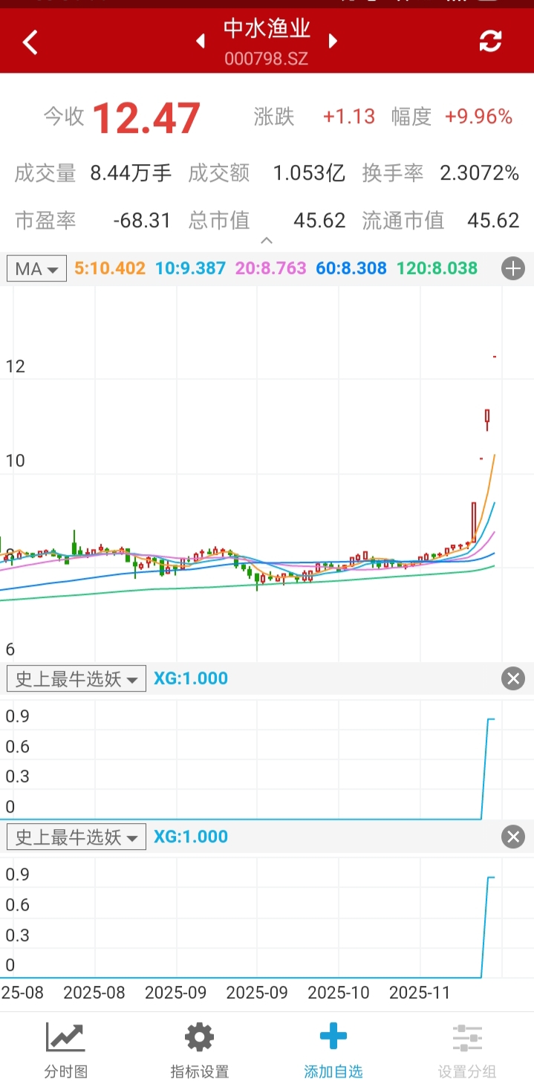The image size is (534, 1081).
Task: Open 设置分组 group settings
Action: pyautogui.click(x=466, y=1050)
